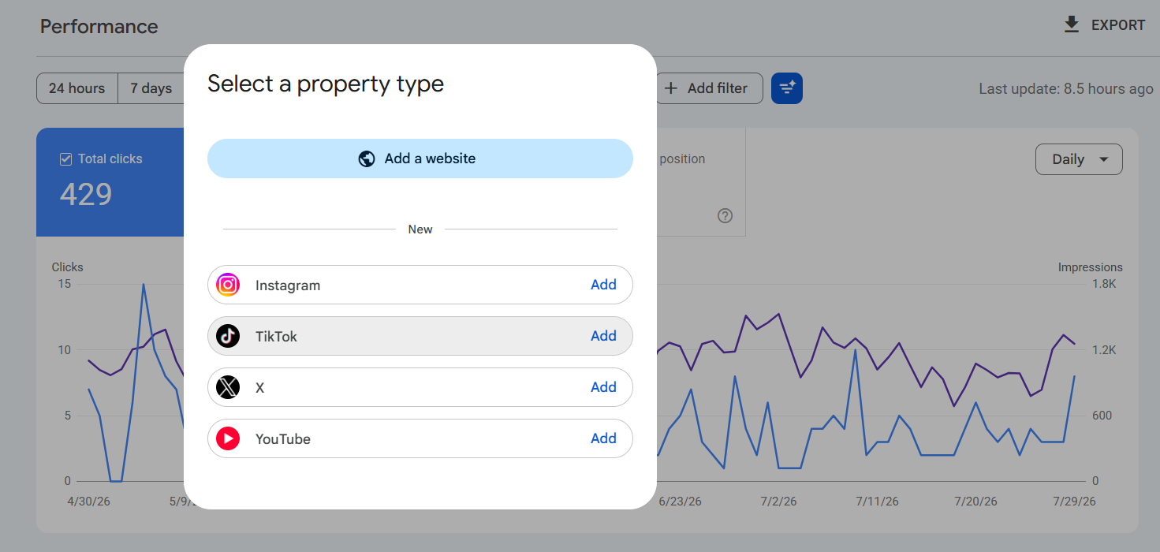Screen dimensions: 1160x552
Task: Expand the Daily dropdown
Action: (x=1079, y=159)
